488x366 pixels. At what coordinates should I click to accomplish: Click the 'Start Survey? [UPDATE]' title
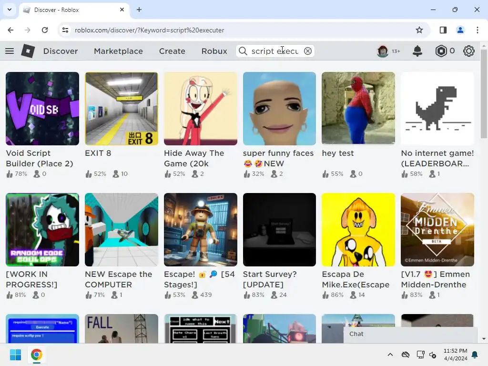tap(270, 279)
